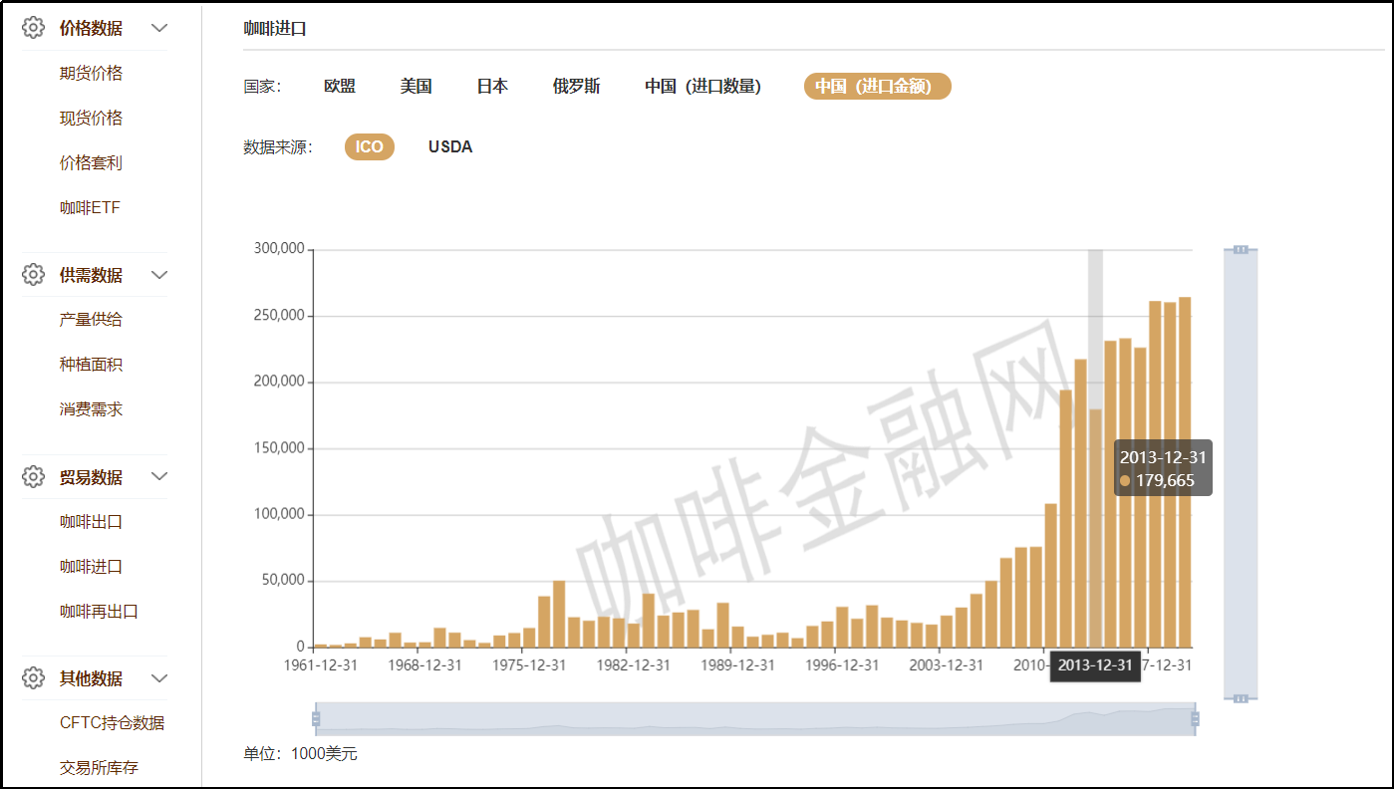Collapse the 价格数据 section chevron
The image size is (1394, 789).
159,28
